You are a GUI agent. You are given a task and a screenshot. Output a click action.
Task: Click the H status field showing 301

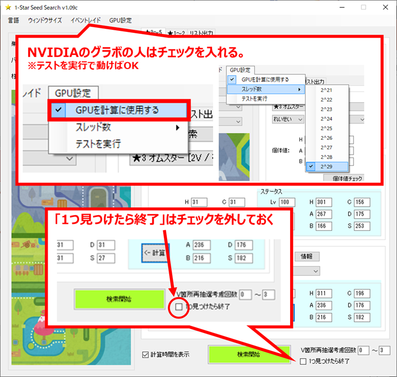pos(324,202)
